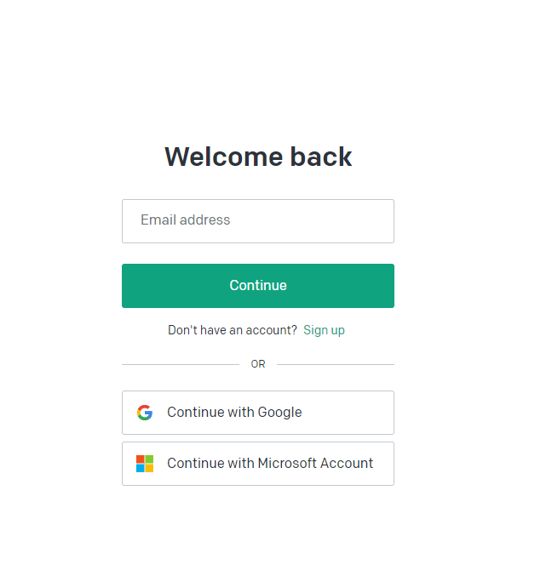Click the divider line left of OR

[x=181, y=364]
